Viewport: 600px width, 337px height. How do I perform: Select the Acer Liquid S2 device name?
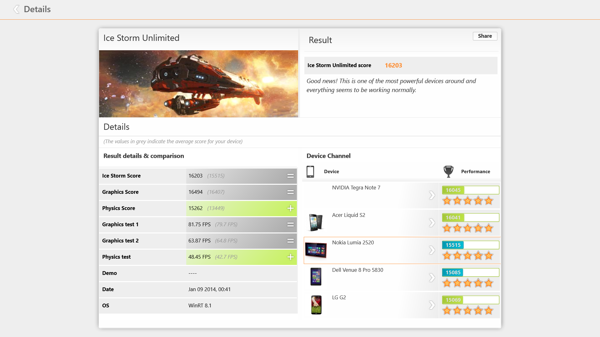pos(348,215)
